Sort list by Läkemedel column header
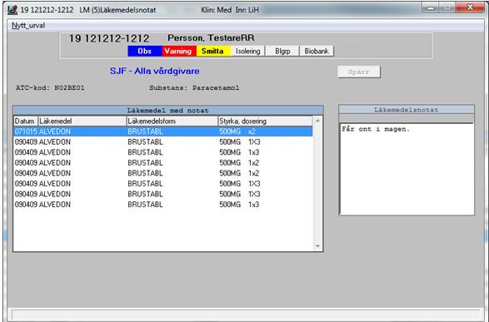 [82, 121]
